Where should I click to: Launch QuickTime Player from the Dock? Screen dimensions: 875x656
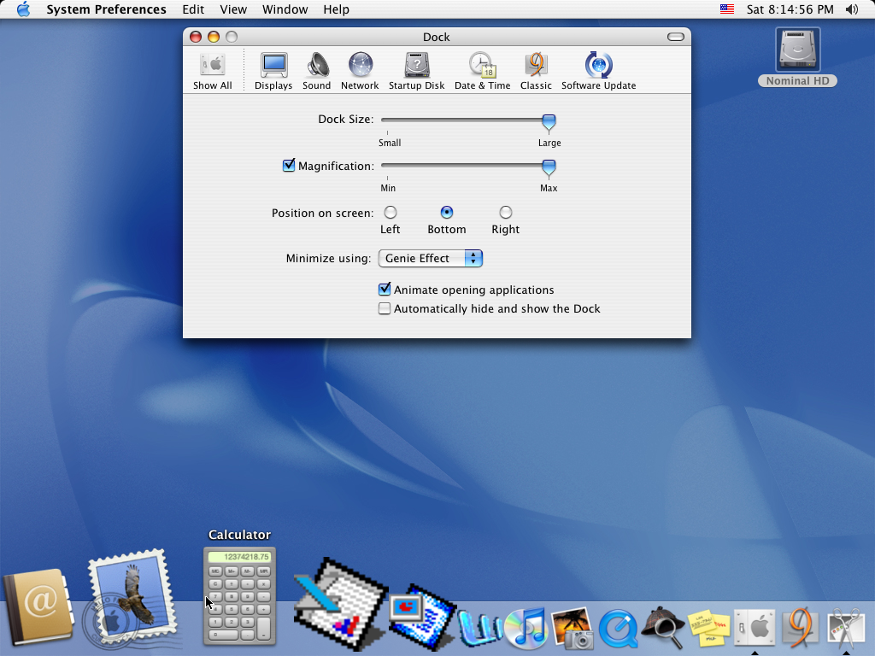619,629
